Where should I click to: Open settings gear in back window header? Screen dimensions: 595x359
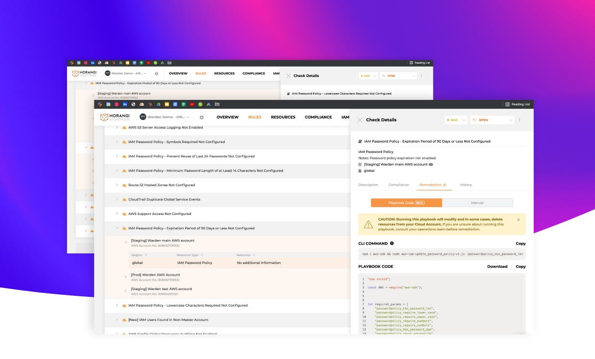[x=156, y=73]
